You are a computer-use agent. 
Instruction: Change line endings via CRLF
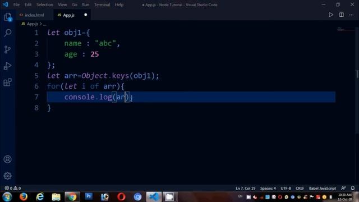[300, 189]
